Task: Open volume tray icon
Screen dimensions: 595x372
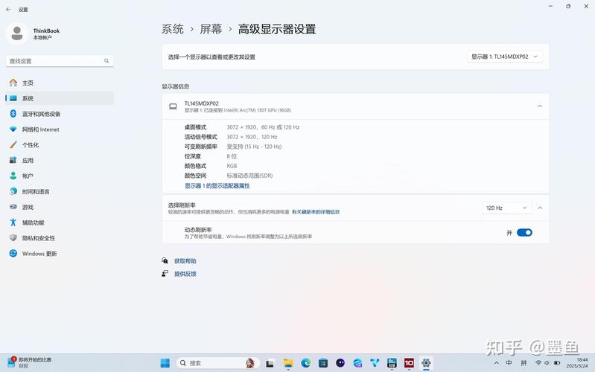Action: point(547,363)
